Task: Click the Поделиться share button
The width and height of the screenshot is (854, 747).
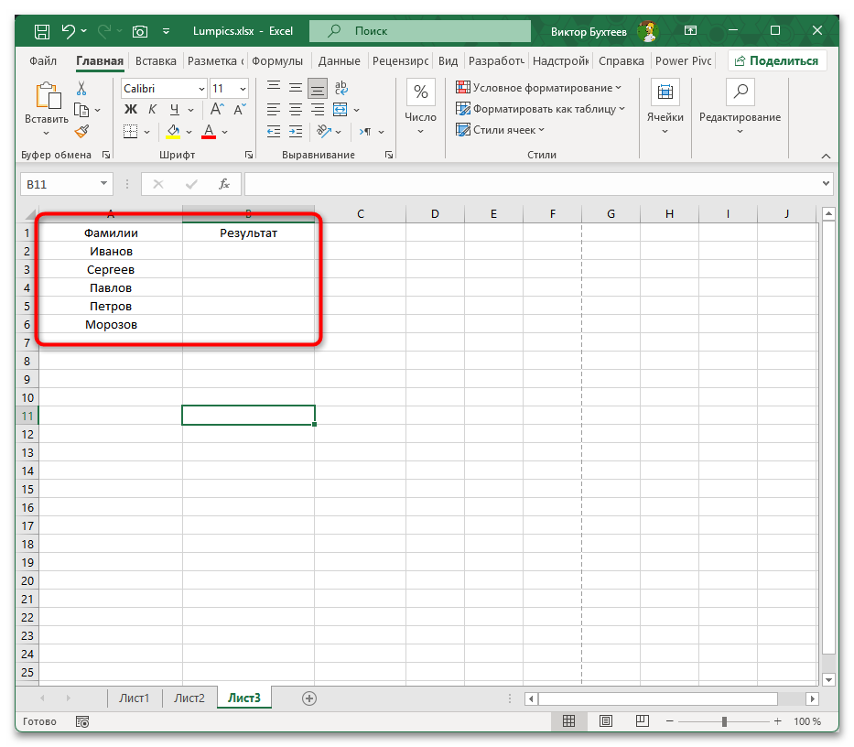Action: point(777,61)
